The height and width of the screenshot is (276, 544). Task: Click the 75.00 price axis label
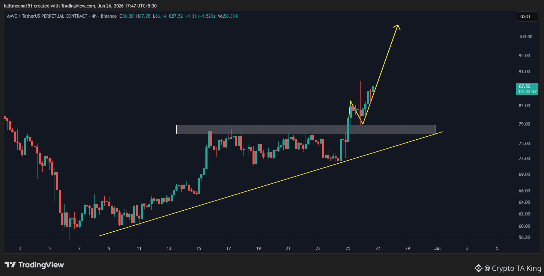point(525,144)
